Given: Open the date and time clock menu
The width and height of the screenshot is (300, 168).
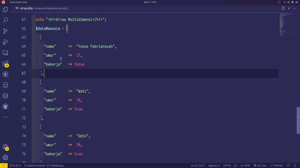Looking at the screenshot, I should (x=150, y=2).
